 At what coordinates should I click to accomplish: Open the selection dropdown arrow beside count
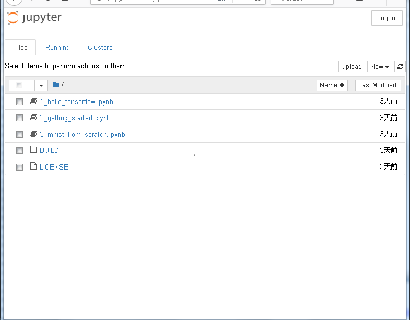coord(41,85)
